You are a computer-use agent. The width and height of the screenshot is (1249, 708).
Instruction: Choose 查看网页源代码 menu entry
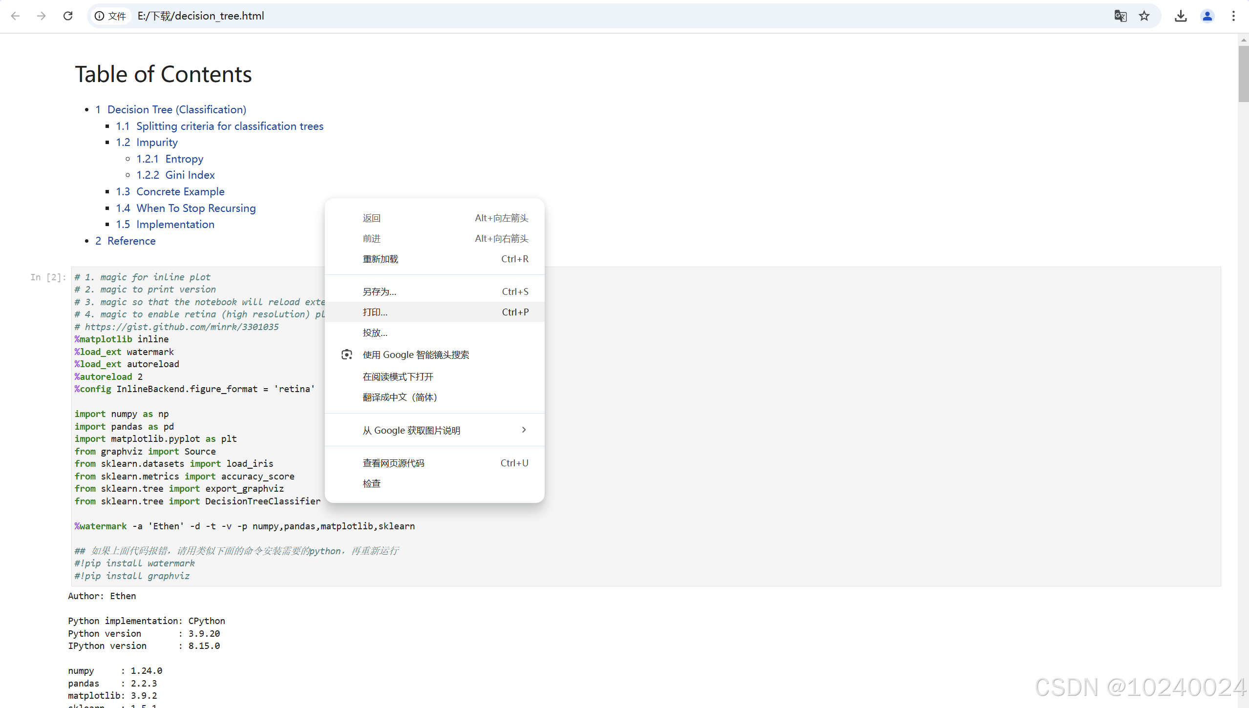[x=393, y=463]
